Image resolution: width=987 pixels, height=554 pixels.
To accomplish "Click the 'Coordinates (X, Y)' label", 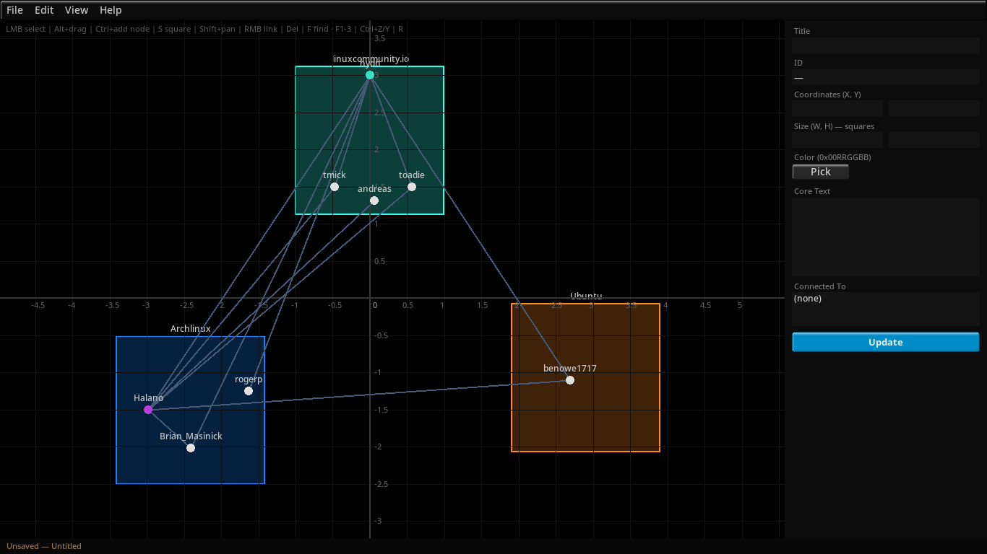I will [x=827, y=94].
